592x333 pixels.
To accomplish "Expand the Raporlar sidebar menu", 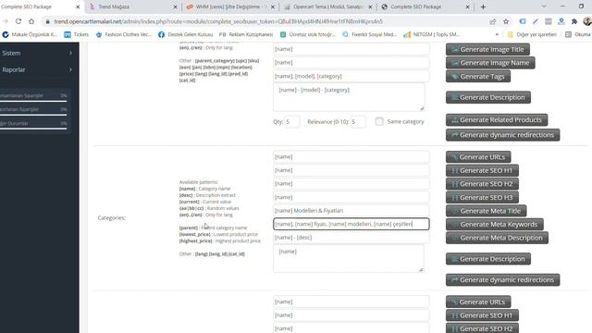I will click(x=37, y=70).
